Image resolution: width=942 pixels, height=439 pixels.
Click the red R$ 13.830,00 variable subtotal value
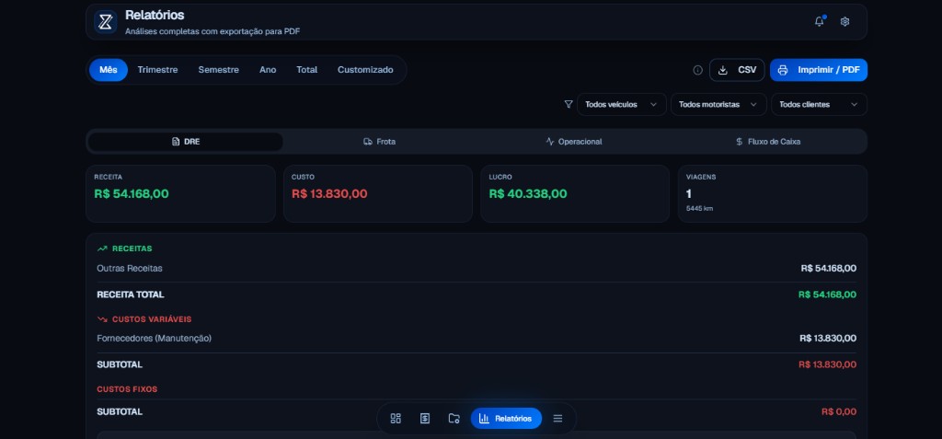pyautogui.click(x=827, y=364)
